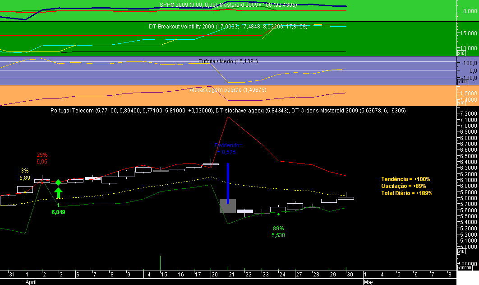
Task: Click the 0,000 value on the SPPM axis
Action: pyautogui.click(x=470, y=11)
